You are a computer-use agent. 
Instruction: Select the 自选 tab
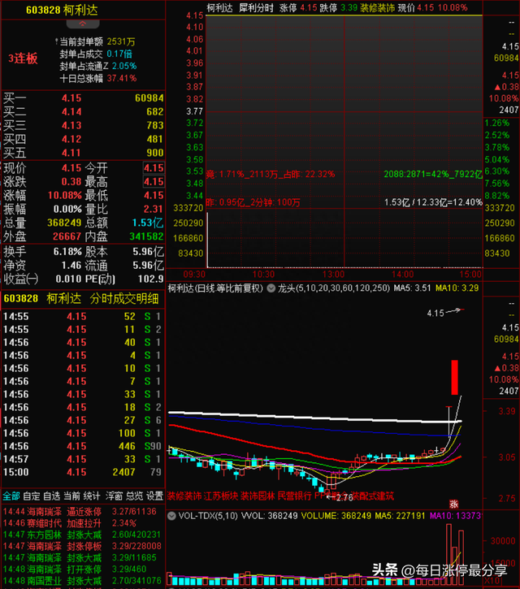click(52, 496)
